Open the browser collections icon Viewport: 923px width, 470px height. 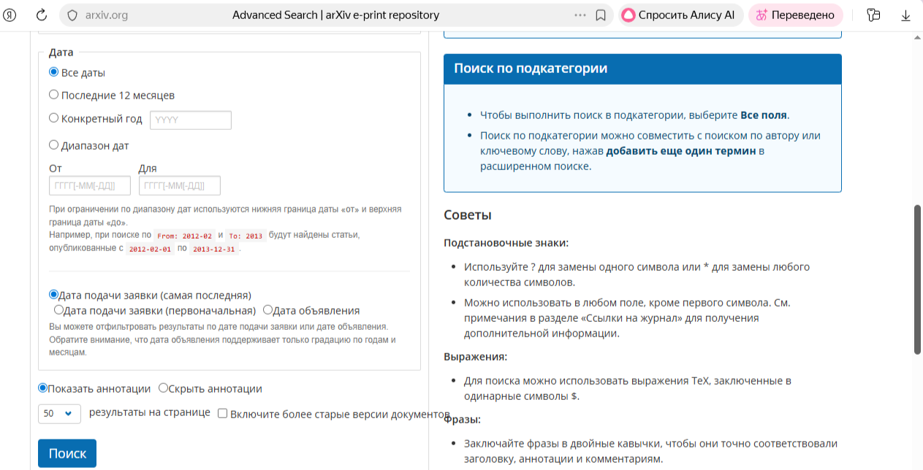coord(873,14)
